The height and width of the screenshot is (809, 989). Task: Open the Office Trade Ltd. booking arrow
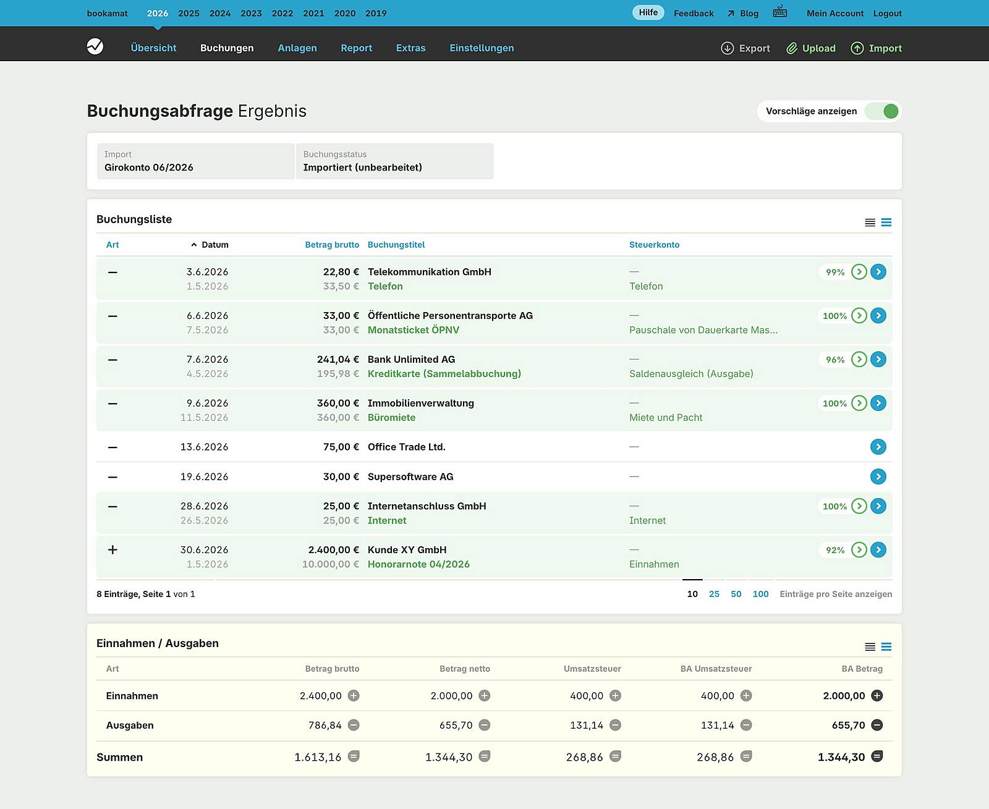pos(878,447)
